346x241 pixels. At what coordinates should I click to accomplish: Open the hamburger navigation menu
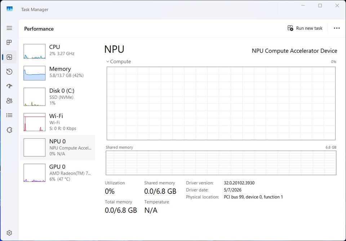(9, 28)
